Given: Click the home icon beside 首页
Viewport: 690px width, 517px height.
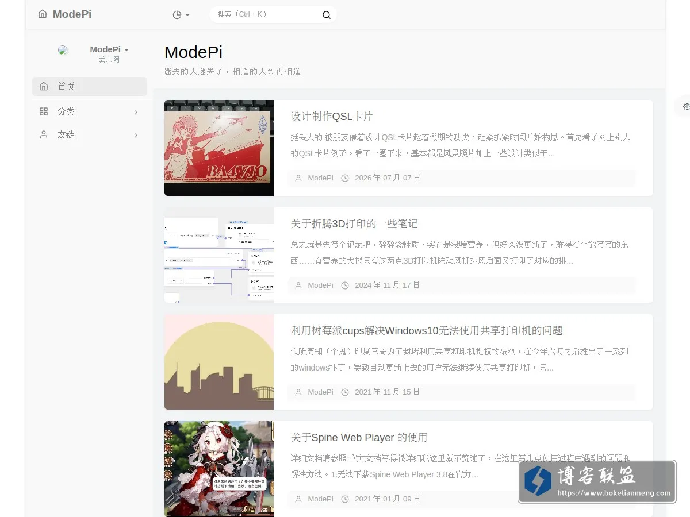Looking at the screenshot, I should tap(44, 86).
